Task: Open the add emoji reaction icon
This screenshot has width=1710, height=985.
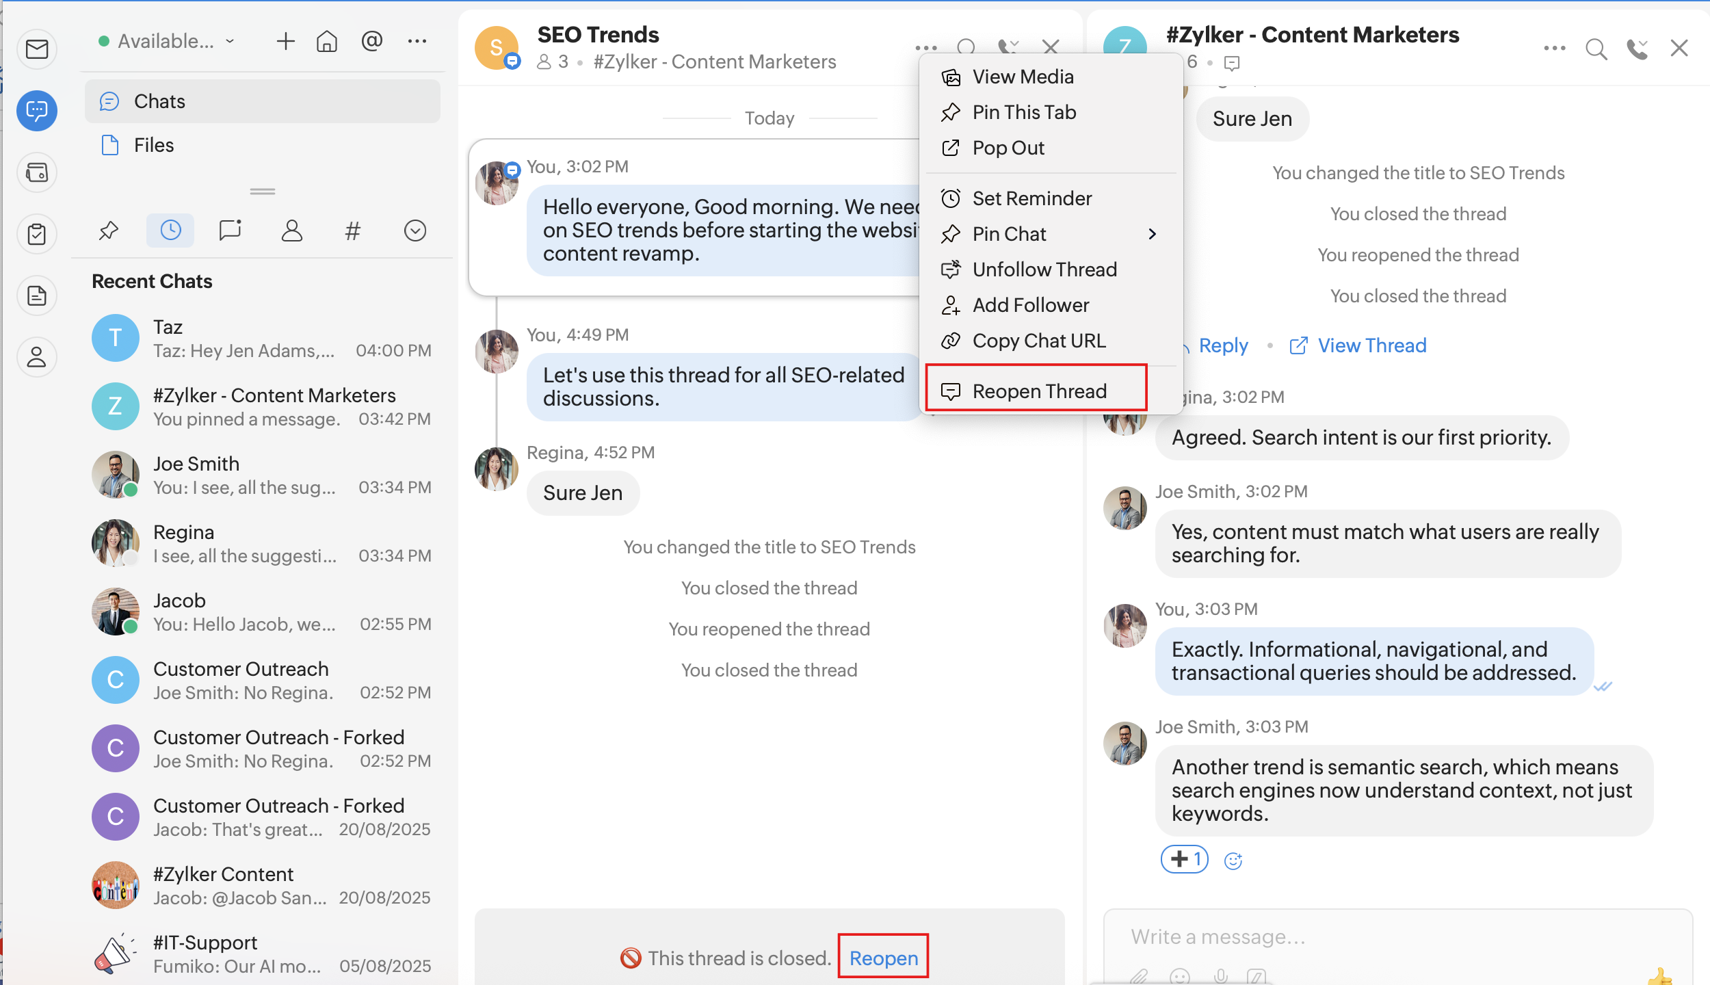Action: point(1233,861)
